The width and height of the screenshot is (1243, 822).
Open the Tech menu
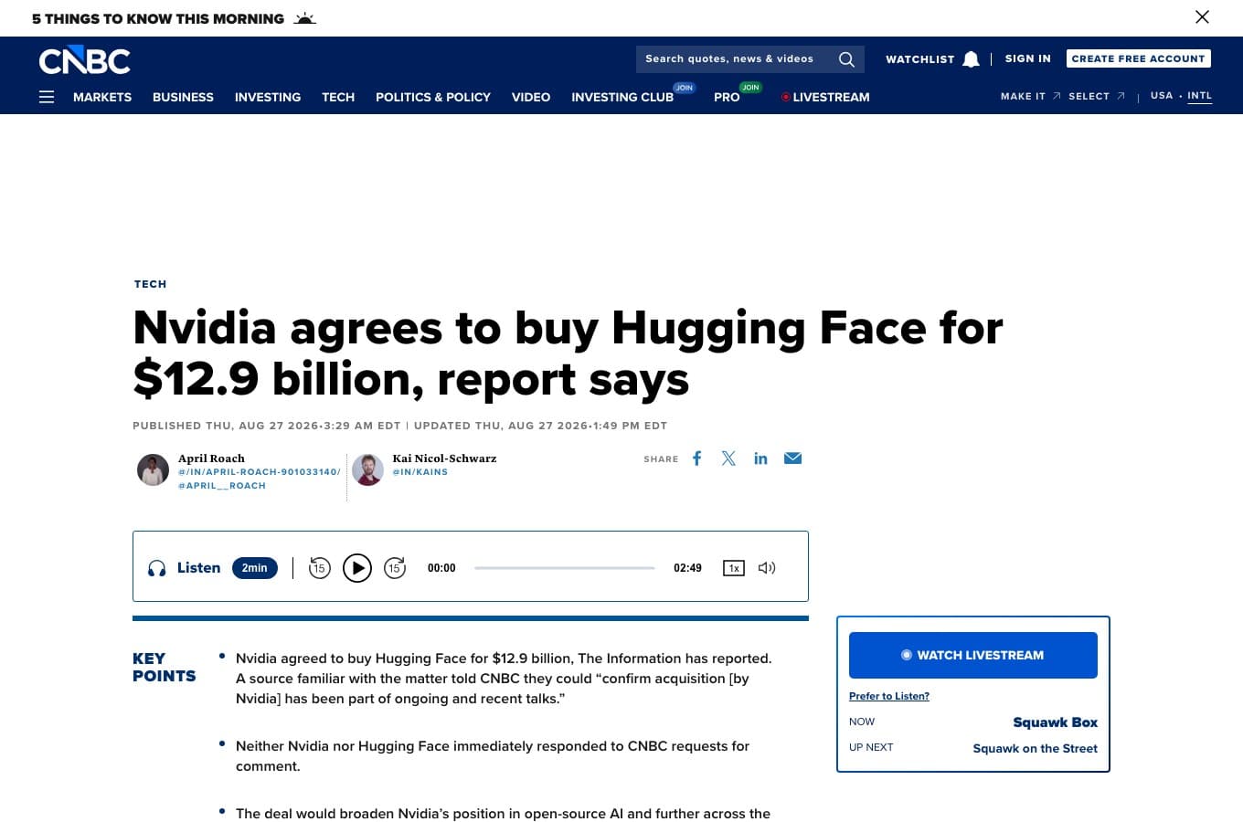[x=338, y=97]
